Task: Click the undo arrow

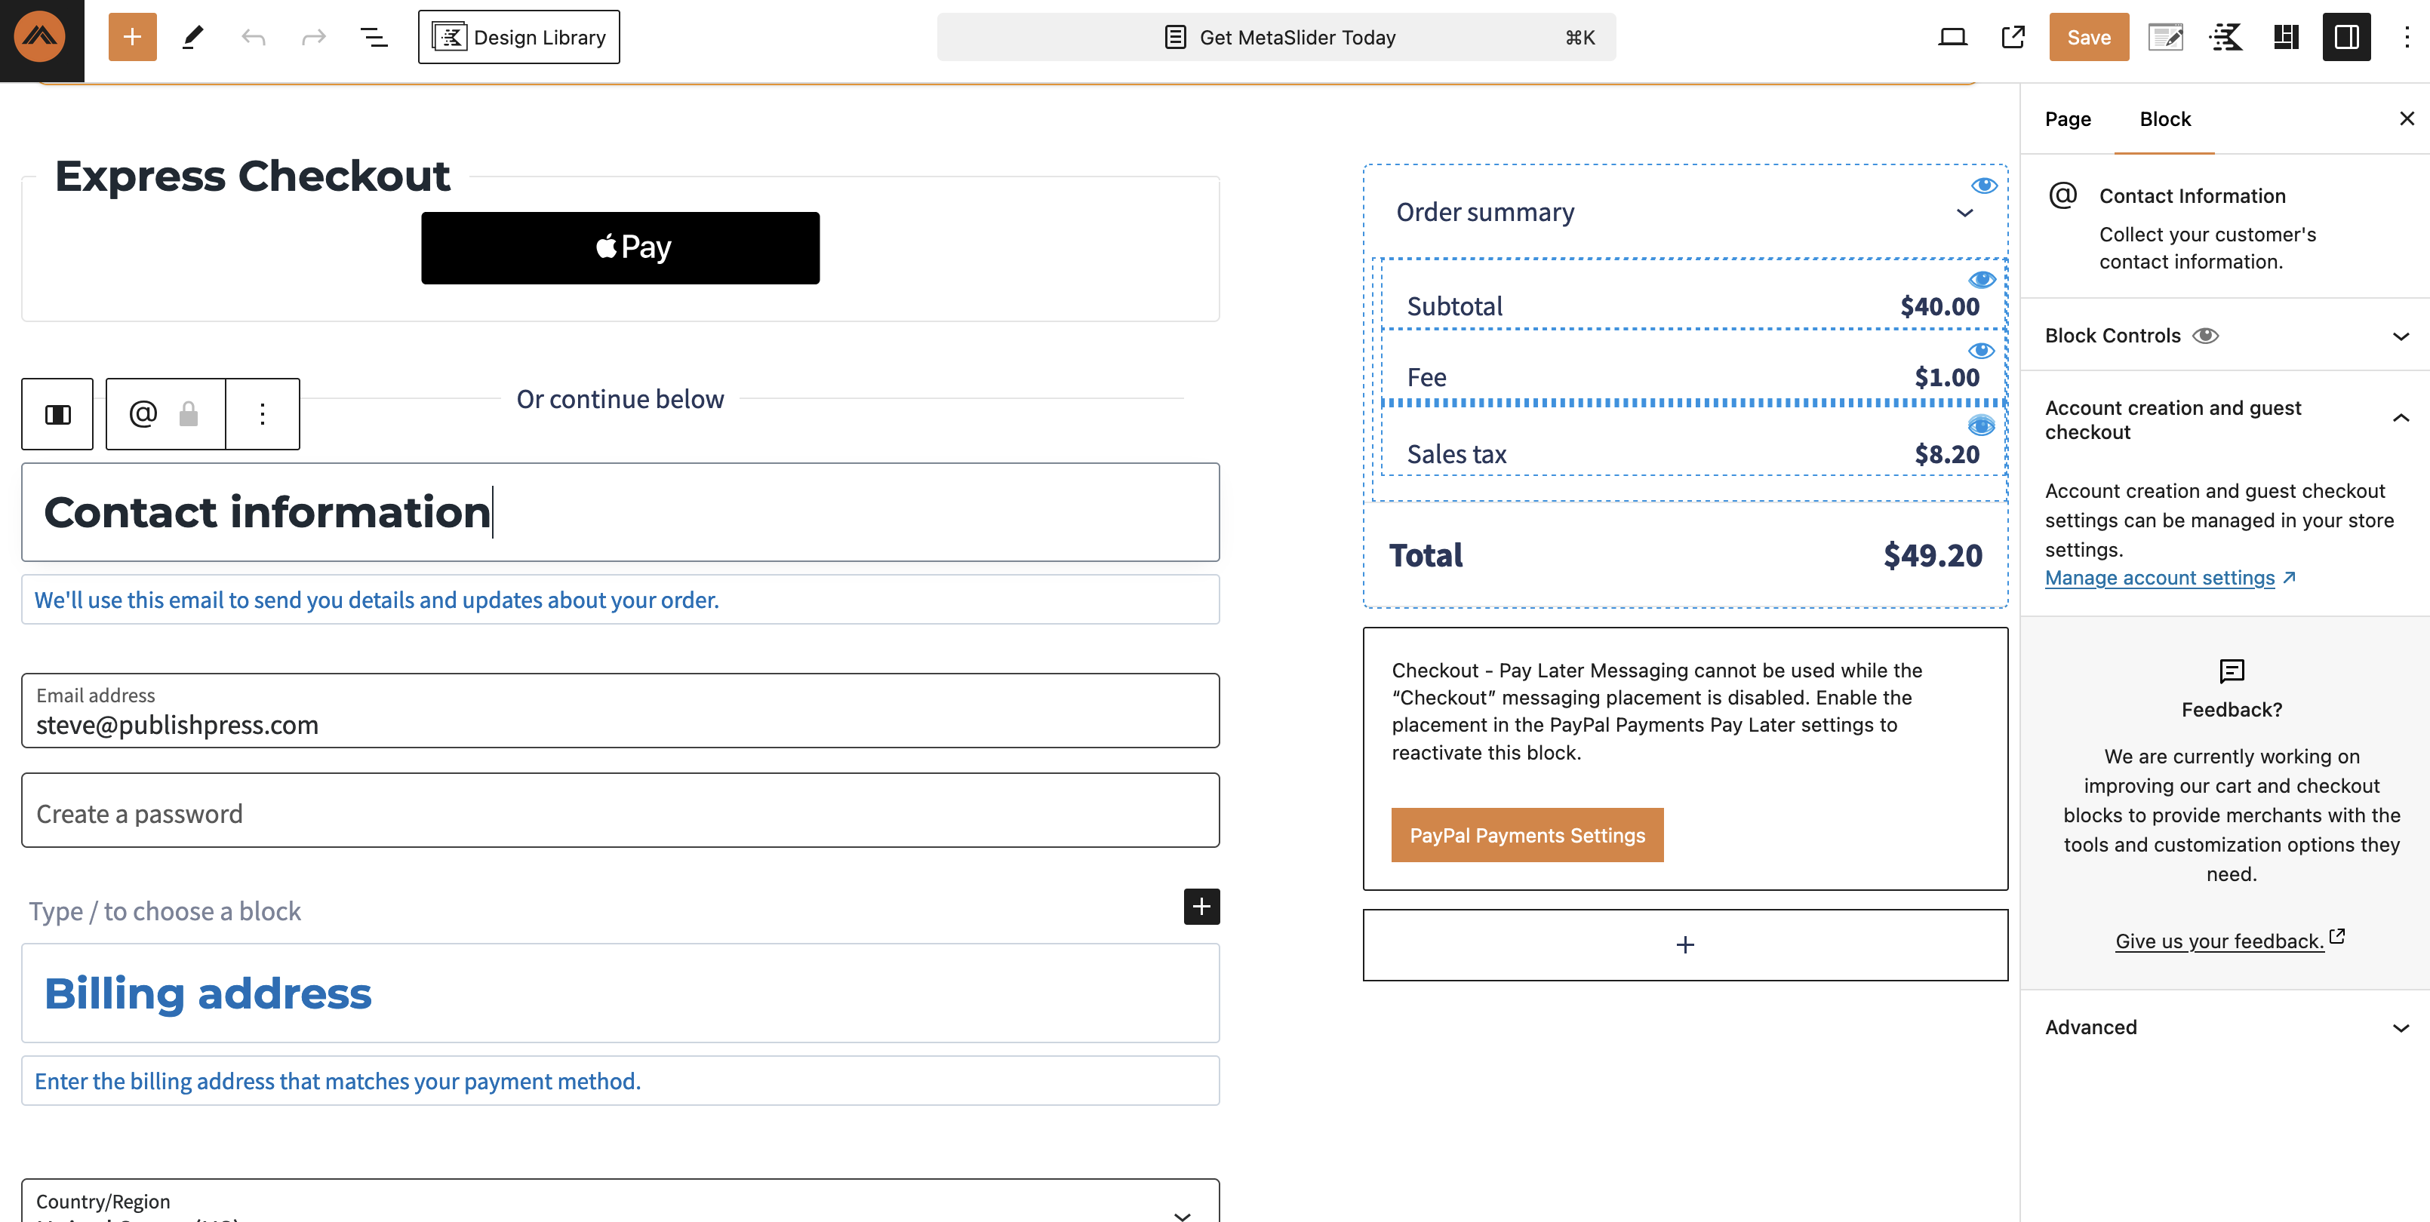Action: point(253,37)
